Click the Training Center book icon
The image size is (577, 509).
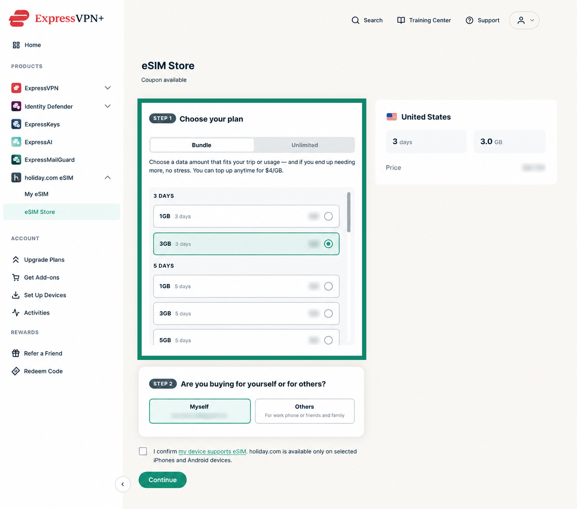[x=401, y=20]
